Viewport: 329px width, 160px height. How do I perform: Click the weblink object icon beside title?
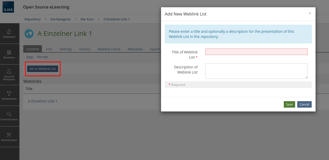click(x=29, y=34)
